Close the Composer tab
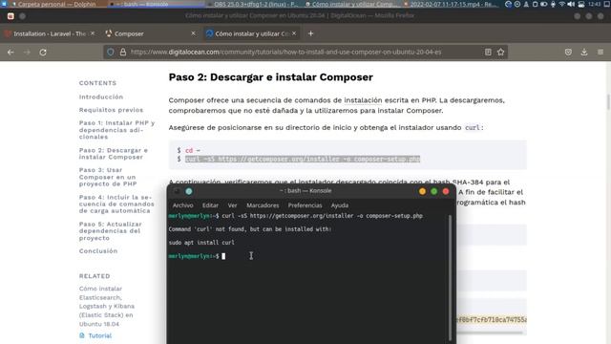Image resolution: width=611 pixels, height=344 pixels. (x=193, y=33)
